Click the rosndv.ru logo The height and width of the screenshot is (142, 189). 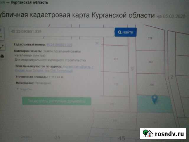point(163,133)
